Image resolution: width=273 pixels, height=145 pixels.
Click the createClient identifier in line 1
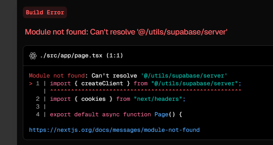pyautogui.click(x=102, y=83)
